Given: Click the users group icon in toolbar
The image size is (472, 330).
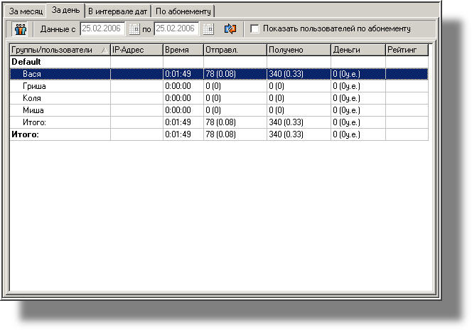Looking at the screenshot, I should 20,29.
